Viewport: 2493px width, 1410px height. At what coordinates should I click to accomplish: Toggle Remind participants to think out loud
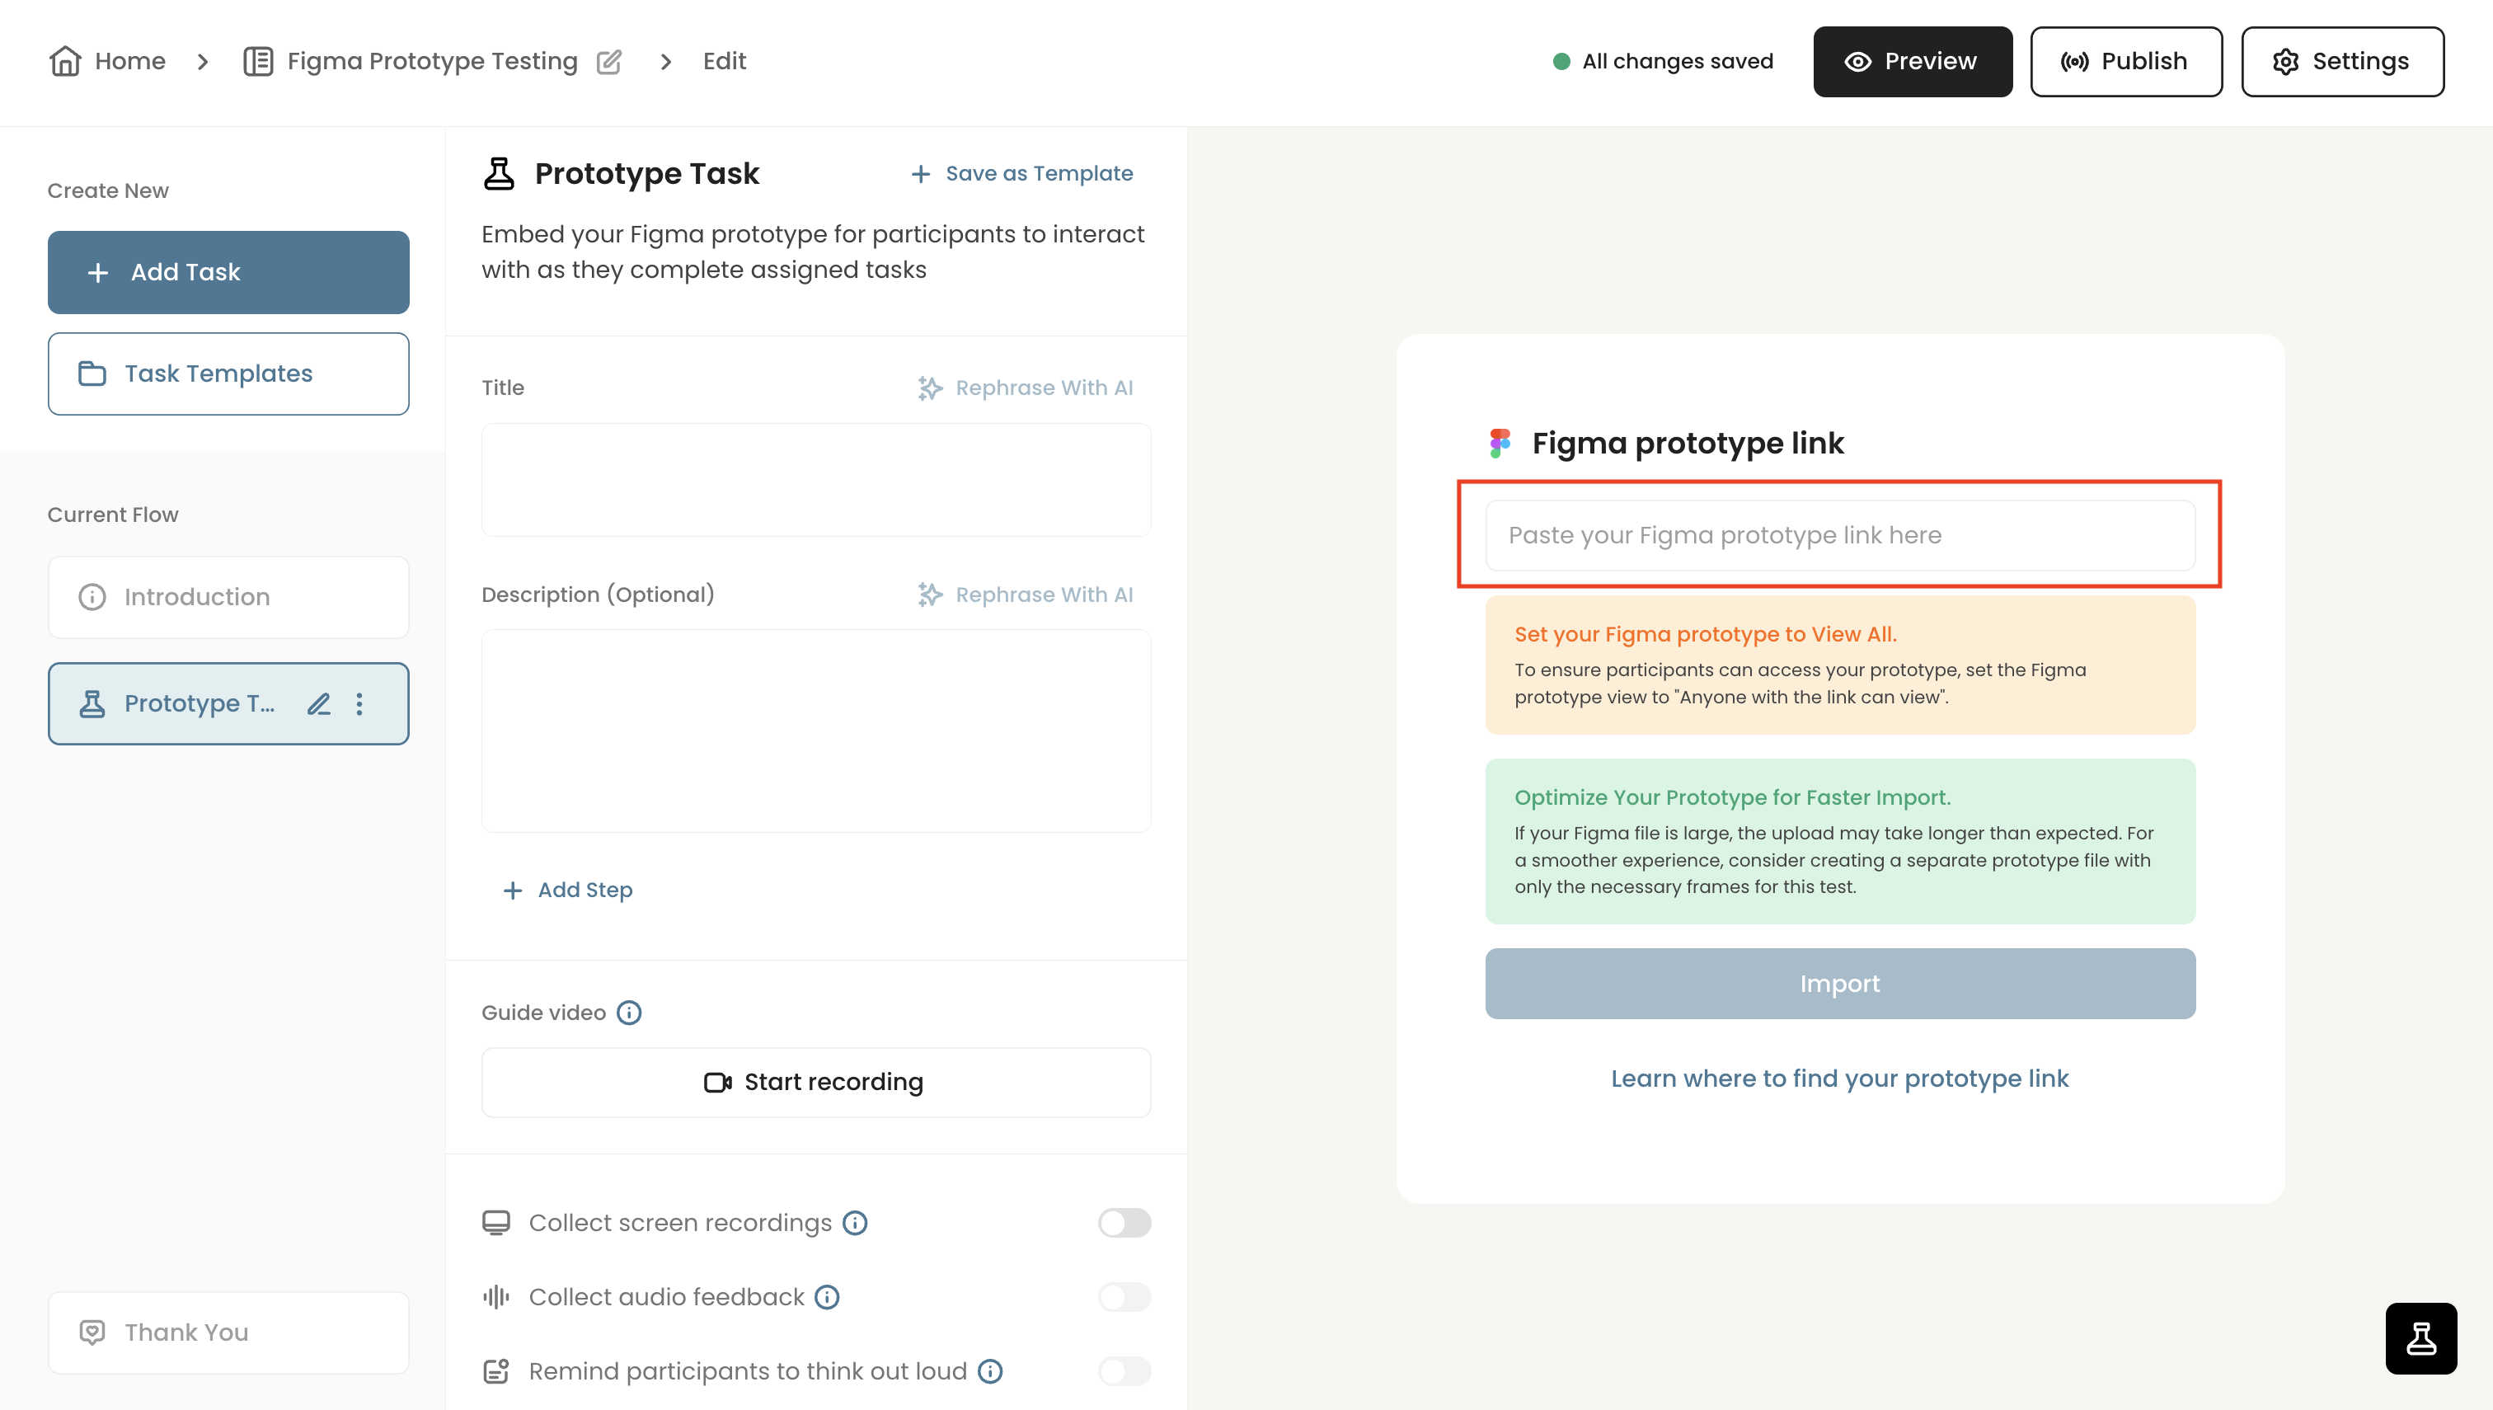tap(1124, 1371)
